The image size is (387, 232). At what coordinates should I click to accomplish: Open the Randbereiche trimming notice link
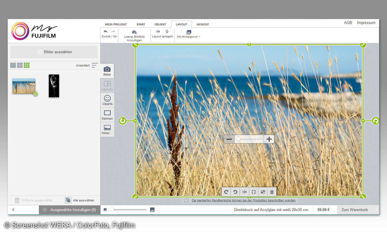click(x=243, y=200)
